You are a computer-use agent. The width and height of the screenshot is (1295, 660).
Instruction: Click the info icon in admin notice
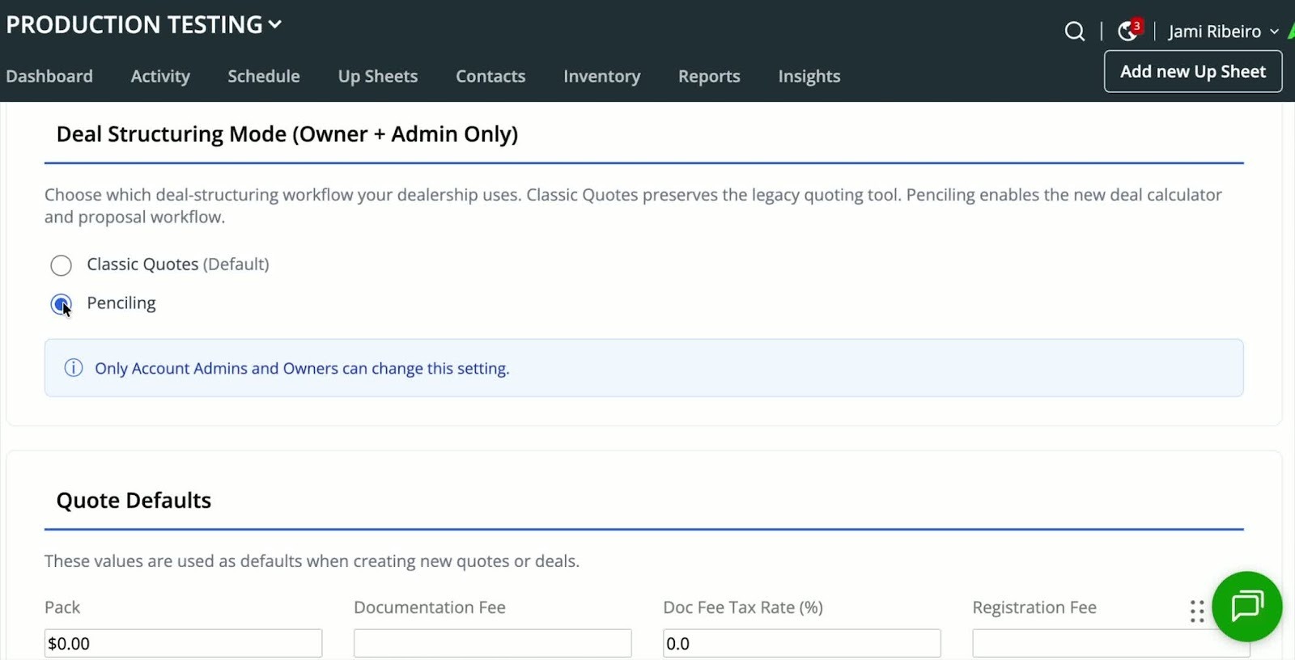[x=74, y=368]
